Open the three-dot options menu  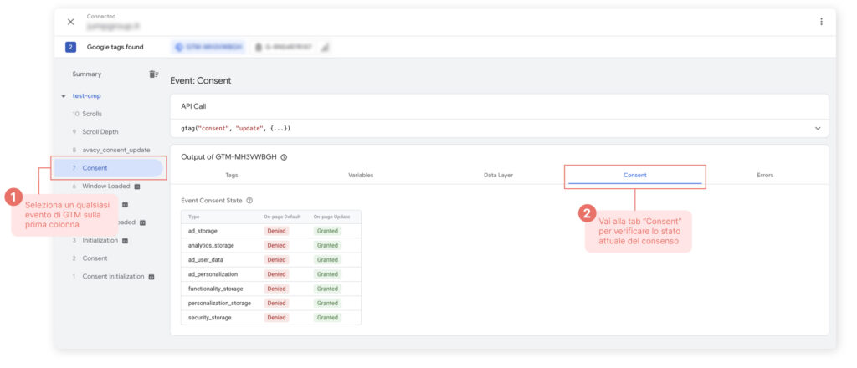tap(821, 22)
